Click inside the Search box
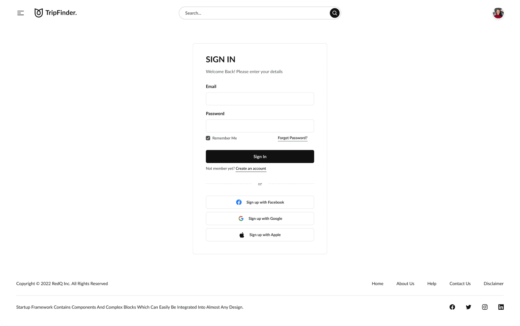The width and height of the screenshot is (520, 326). (254, 13)
